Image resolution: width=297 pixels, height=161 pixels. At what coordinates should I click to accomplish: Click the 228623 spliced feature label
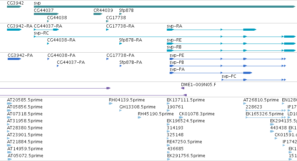pos(254,107)
